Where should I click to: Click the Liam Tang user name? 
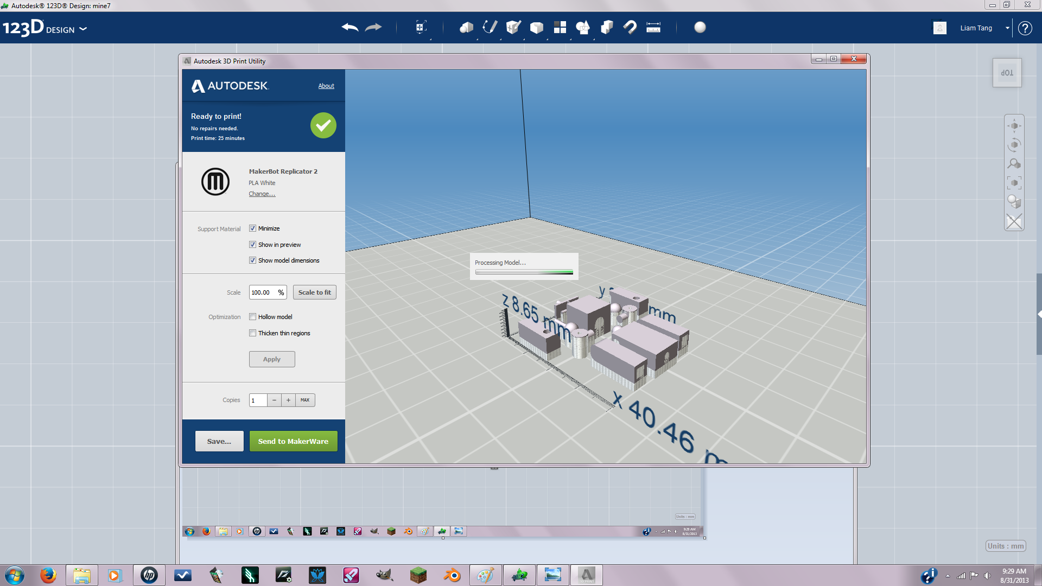[976, 28]
